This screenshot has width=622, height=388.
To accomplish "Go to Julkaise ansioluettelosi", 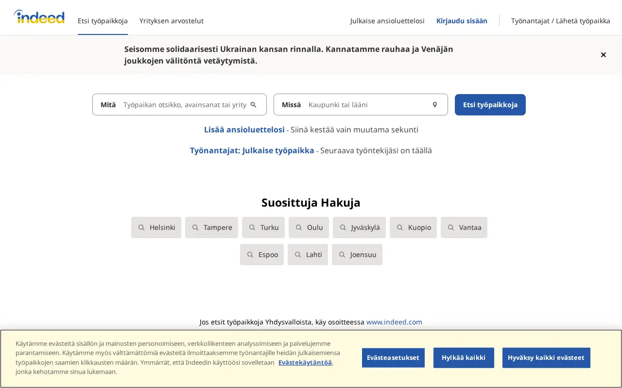I will click(x=387, y=21).
